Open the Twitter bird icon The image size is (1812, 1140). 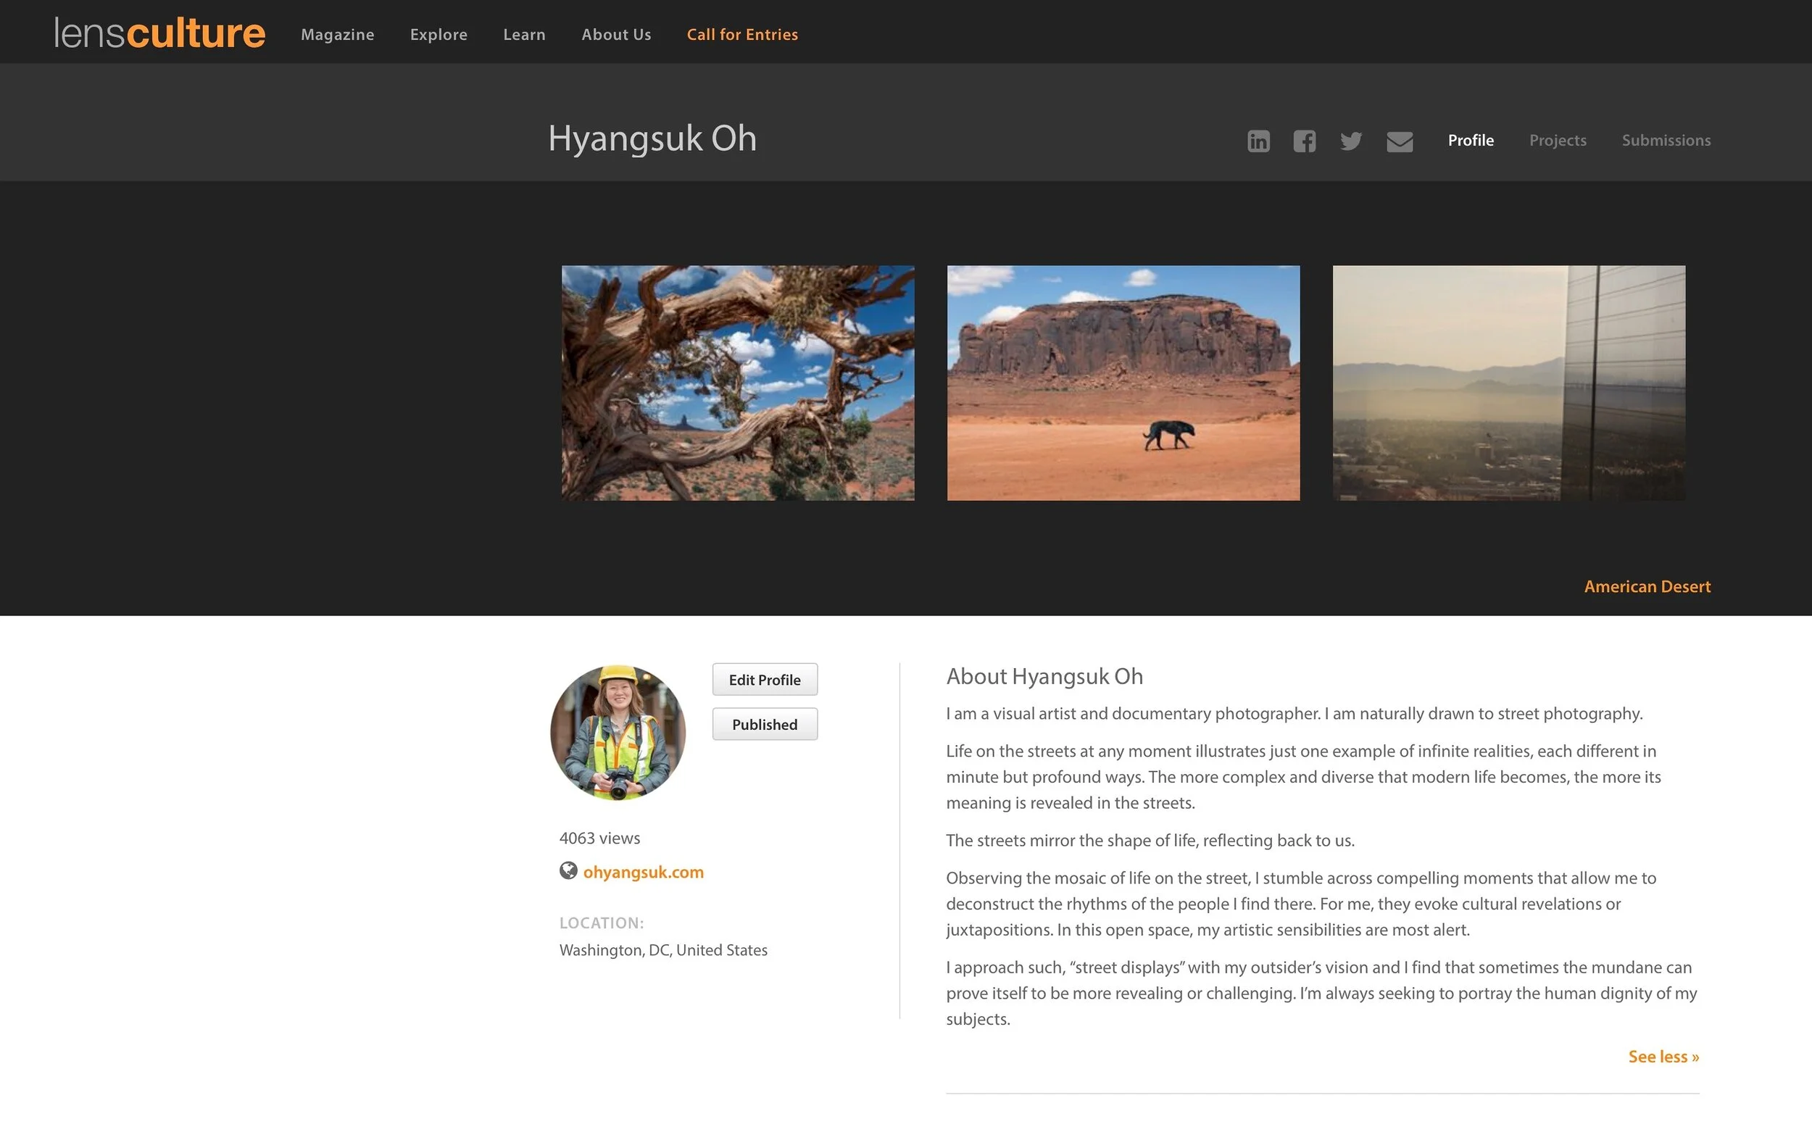[x=1351, y=141]
